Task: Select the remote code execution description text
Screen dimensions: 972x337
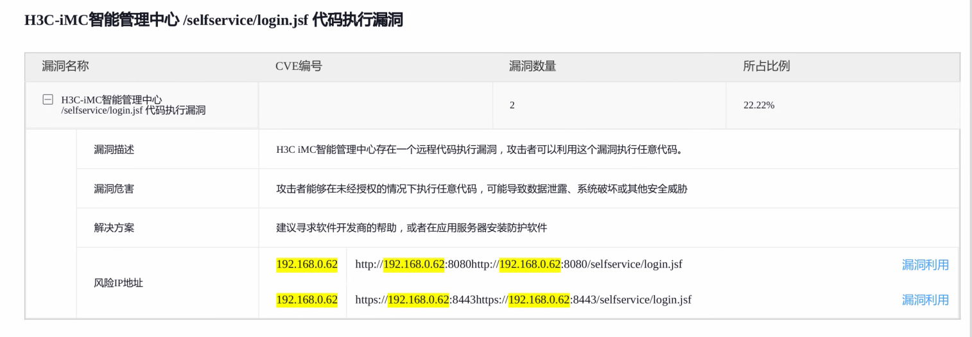Action: (480, 150)
